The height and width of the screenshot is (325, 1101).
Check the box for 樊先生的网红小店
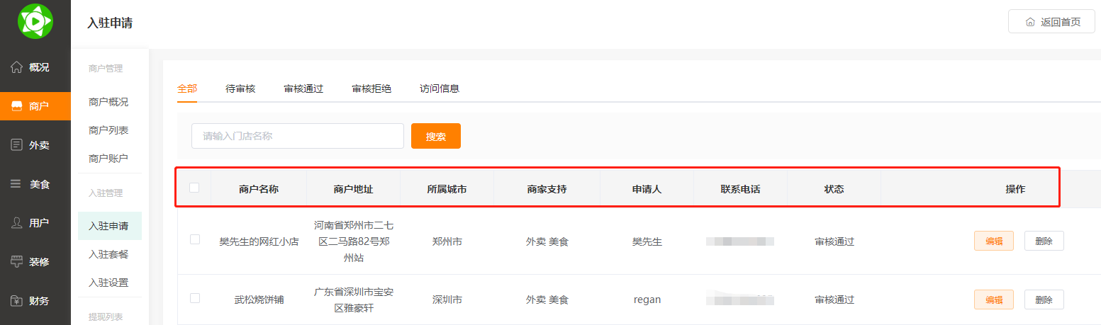click(195, 240)
